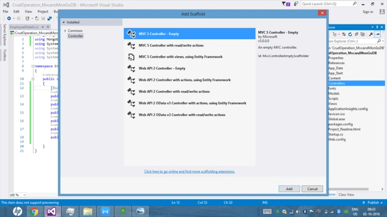Image resolution: width=387 pixels, height=217 pixels.
Task: Open Solution Explorer search options dropdown
Action: pyautogui.click(x=383, y=41)
